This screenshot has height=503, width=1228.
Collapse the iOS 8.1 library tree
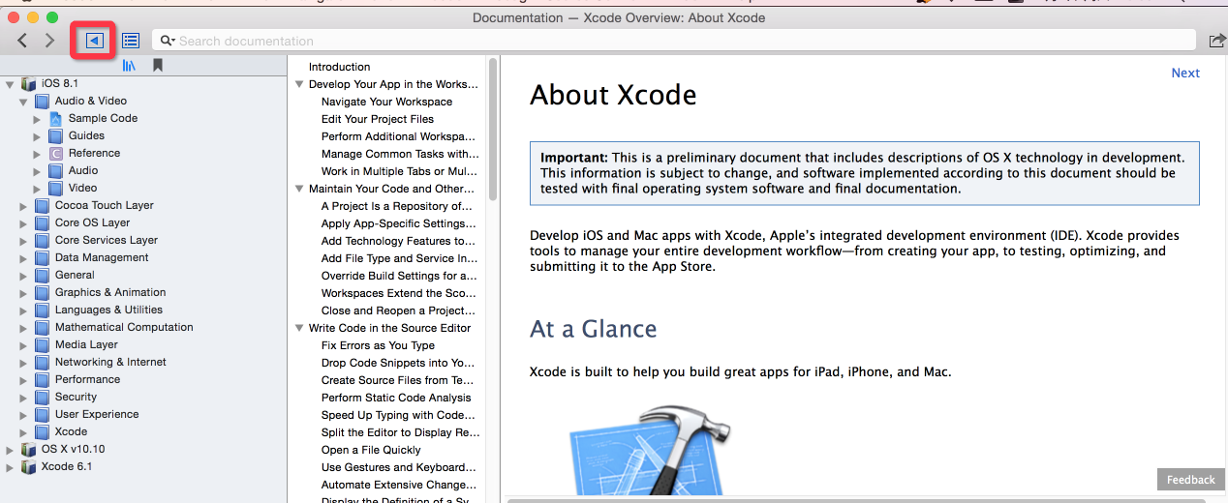(10, 84)
